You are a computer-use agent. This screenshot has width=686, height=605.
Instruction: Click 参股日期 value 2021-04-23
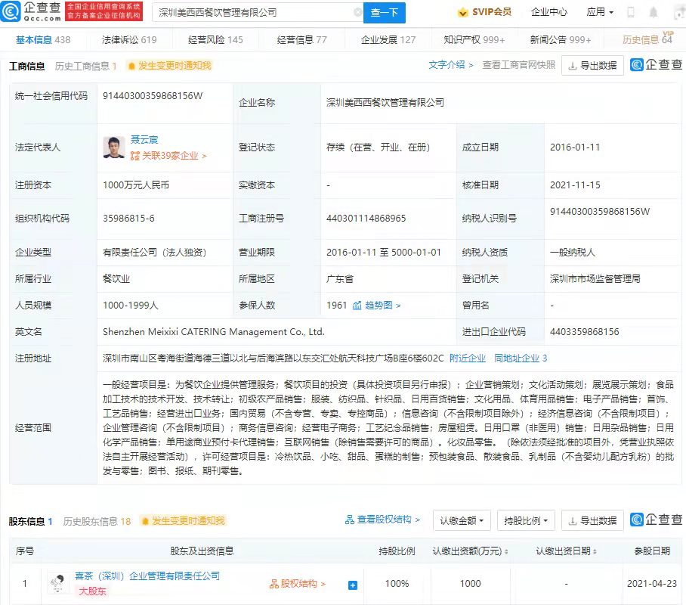(652, 584)
